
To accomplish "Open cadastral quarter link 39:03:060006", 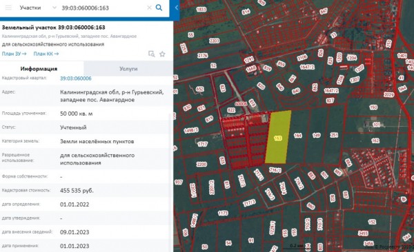I will (76, 78).
